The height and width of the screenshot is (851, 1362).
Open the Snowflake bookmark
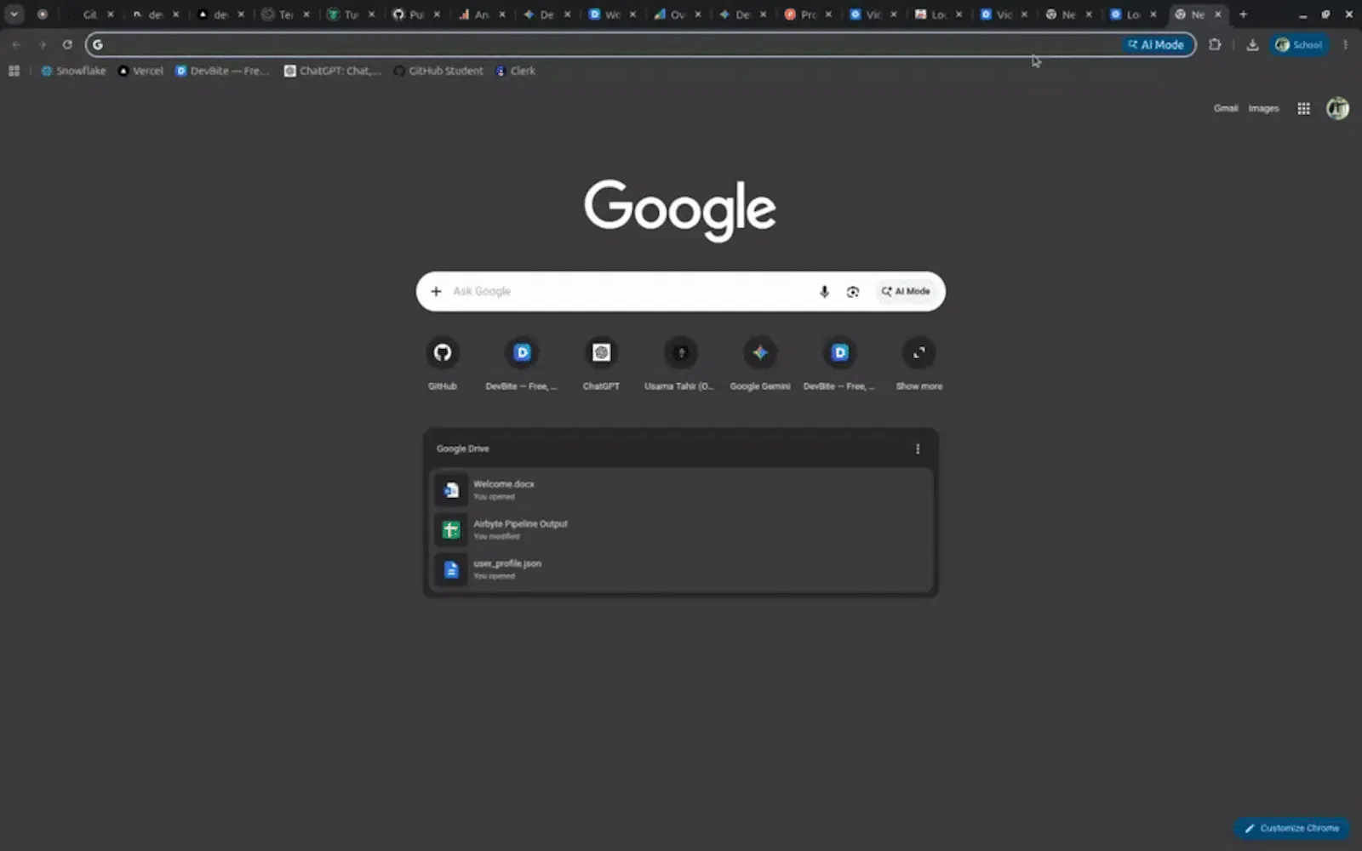[73, 71]
